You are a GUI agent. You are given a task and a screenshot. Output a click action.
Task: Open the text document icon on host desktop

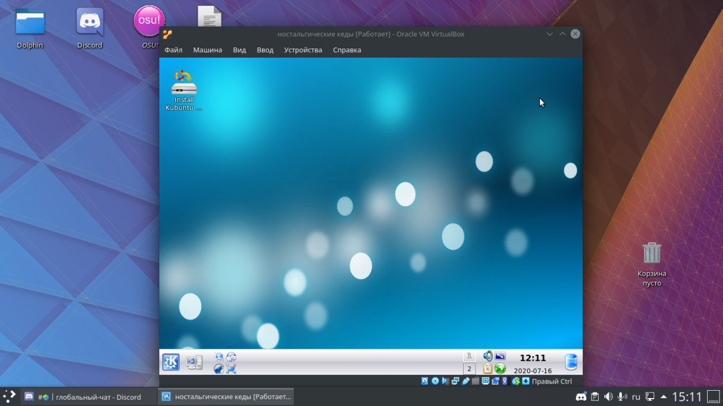click(209, 16)
